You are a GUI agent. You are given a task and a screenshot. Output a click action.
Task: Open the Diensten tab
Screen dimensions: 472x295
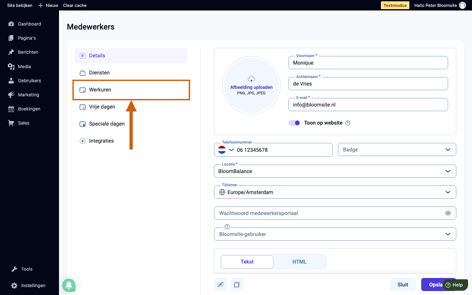point(131,73)
